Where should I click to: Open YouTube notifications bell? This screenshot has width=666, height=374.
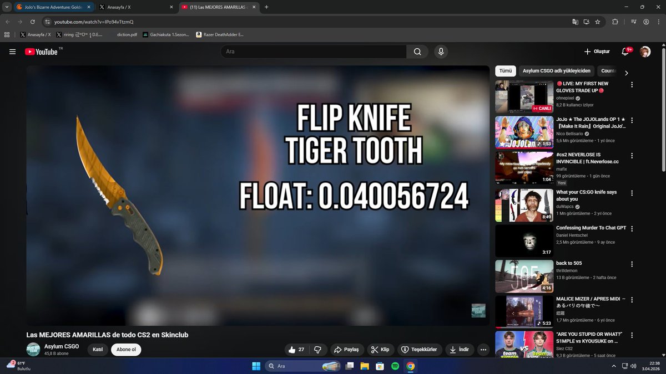[x=625, y=52]
